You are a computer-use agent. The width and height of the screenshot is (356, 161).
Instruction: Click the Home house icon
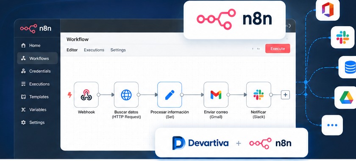click(x=23, y=45)
